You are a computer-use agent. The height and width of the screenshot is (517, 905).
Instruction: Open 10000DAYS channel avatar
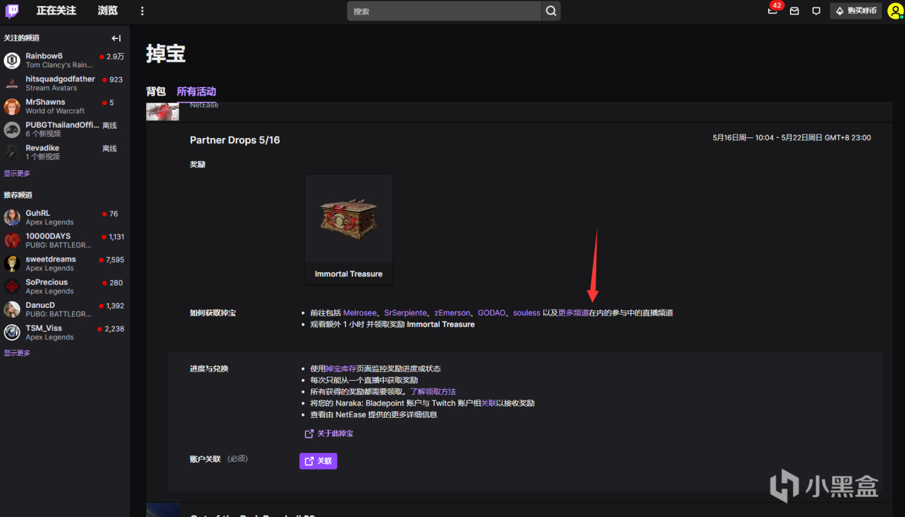coord(12,241)
